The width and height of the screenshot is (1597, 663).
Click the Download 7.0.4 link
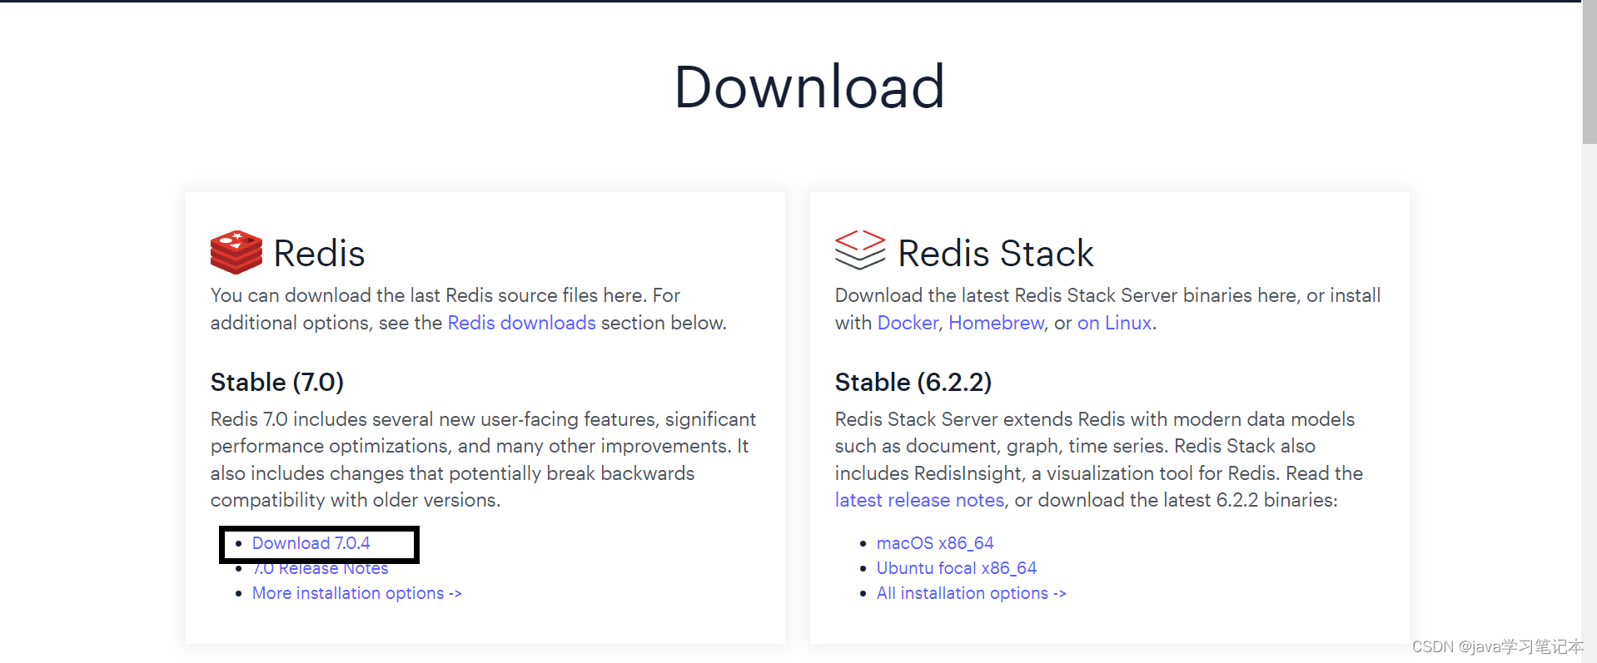(311, 543)
